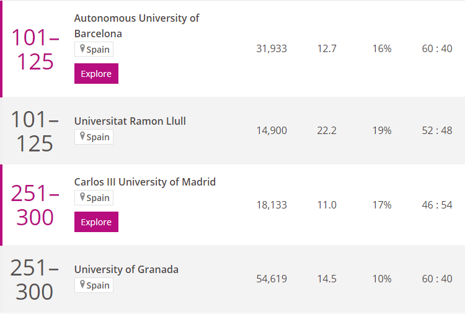
Task: Open the Autonomous University of Barcelona link
Action: 136,26
